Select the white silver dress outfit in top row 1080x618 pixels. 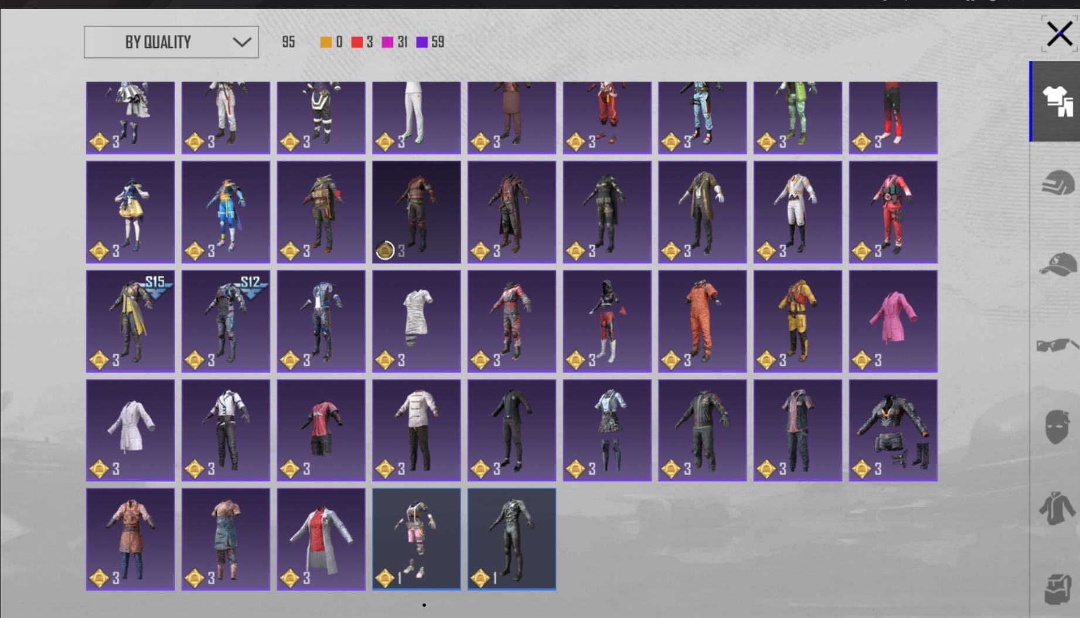coord(130,118)
